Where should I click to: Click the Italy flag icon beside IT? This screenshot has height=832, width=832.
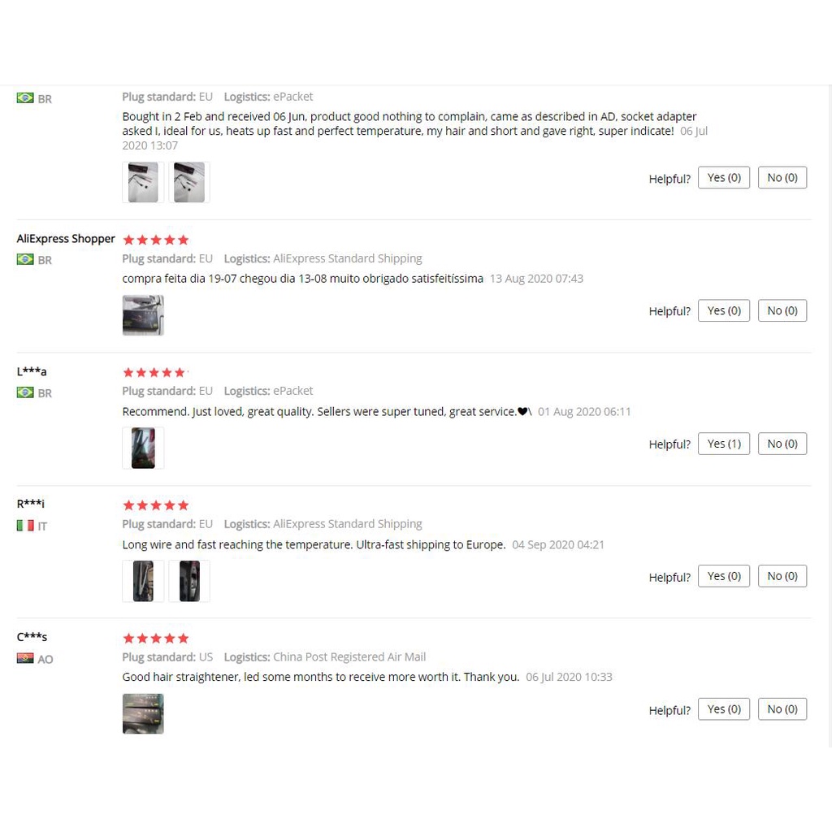click(25, 526)
